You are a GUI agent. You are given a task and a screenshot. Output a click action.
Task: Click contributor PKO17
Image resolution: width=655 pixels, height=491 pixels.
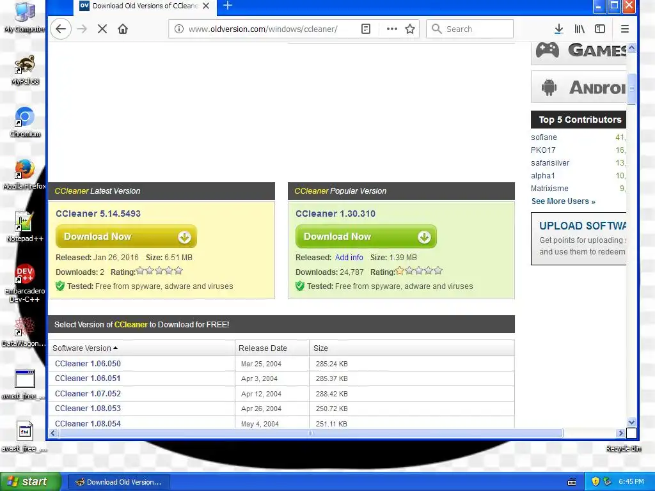pos(543,150)
